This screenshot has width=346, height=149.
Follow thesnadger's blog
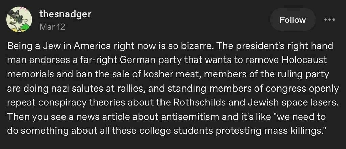pyautogui.click(x=293, y=20)
